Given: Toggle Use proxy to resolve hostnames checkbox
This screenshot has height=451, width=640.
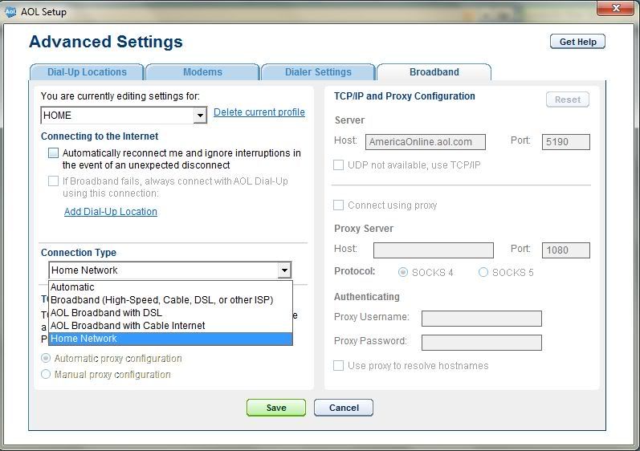Looking at the screenshot, I should coord(338,365).
